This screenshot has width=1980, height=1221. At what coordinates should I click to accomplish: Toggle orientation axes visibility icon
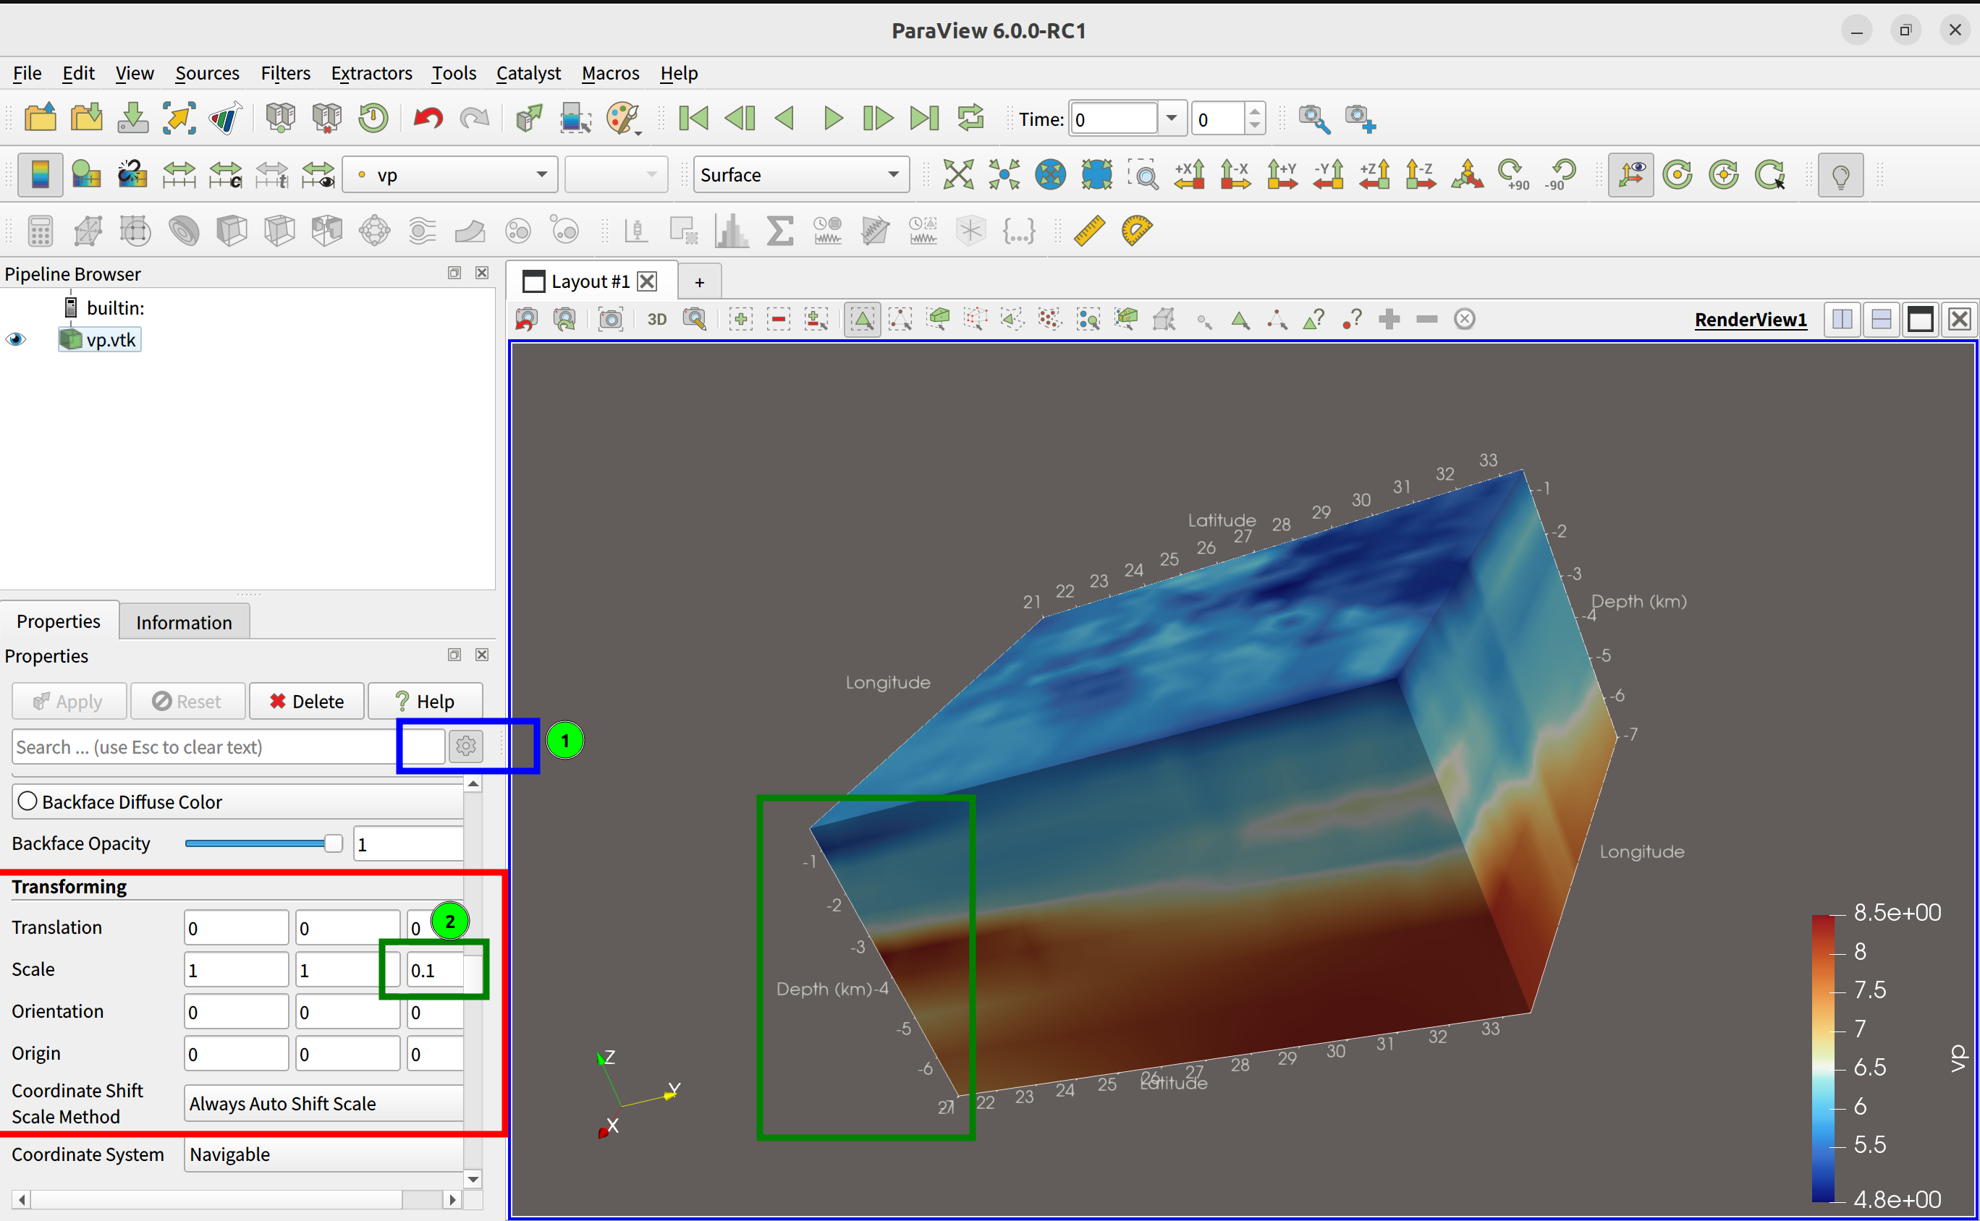coord(1630,175)
